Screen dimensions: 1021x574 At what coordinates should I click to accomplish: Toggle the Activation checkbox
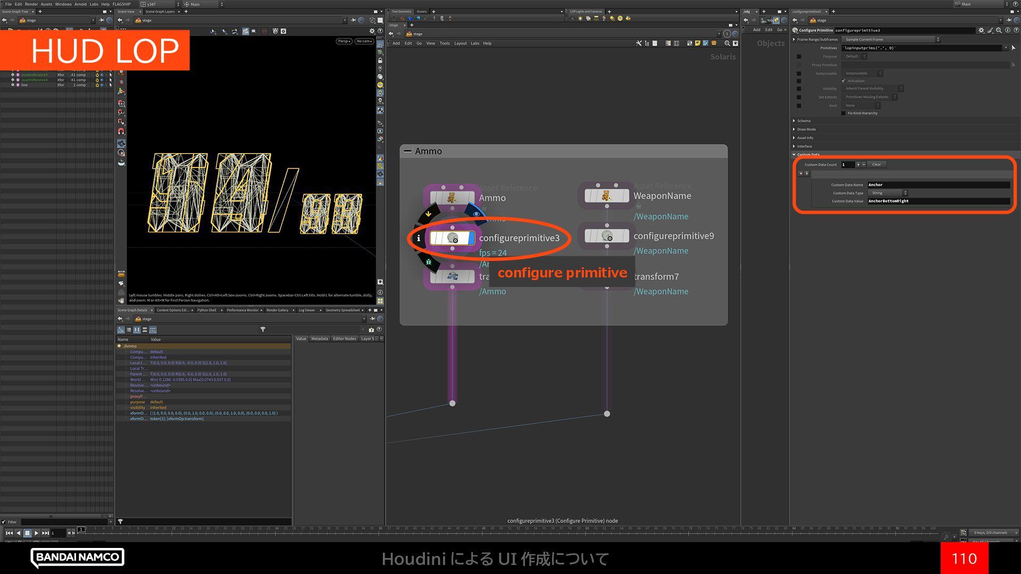pos(843,81)
